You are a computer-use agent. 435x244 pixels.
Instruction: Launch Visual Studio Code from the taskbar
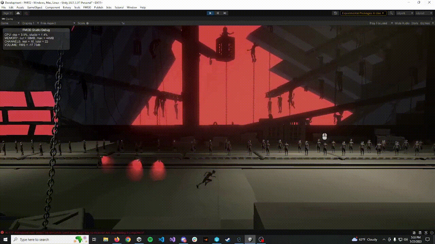tap(161, 240)
